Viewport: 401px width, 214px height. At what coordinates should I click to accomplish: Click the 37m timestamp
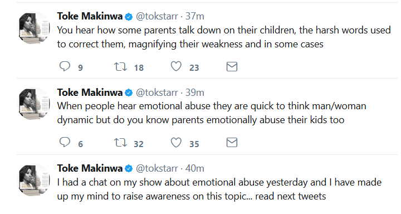[194, 16]
